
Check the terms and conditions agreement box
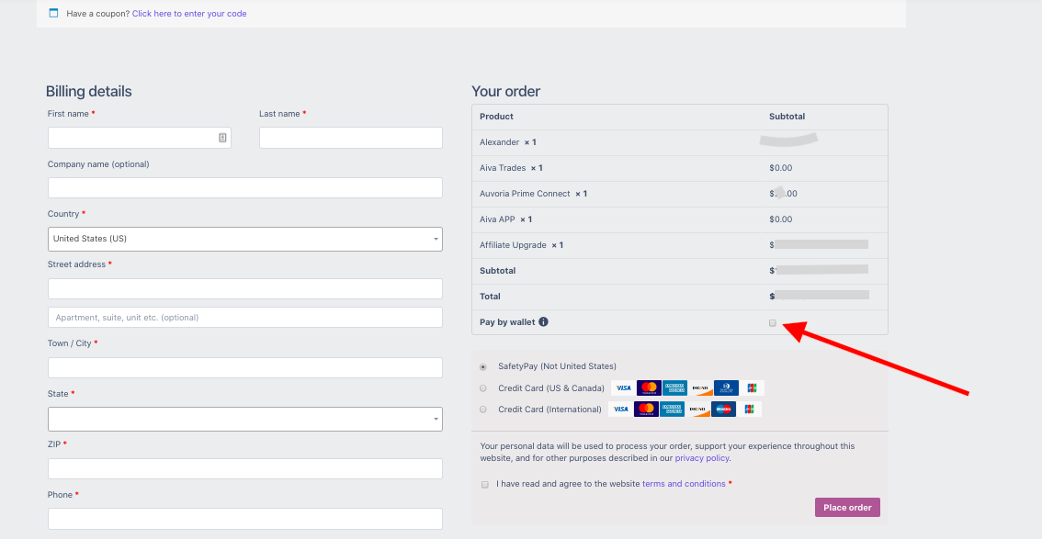[485, 485]
